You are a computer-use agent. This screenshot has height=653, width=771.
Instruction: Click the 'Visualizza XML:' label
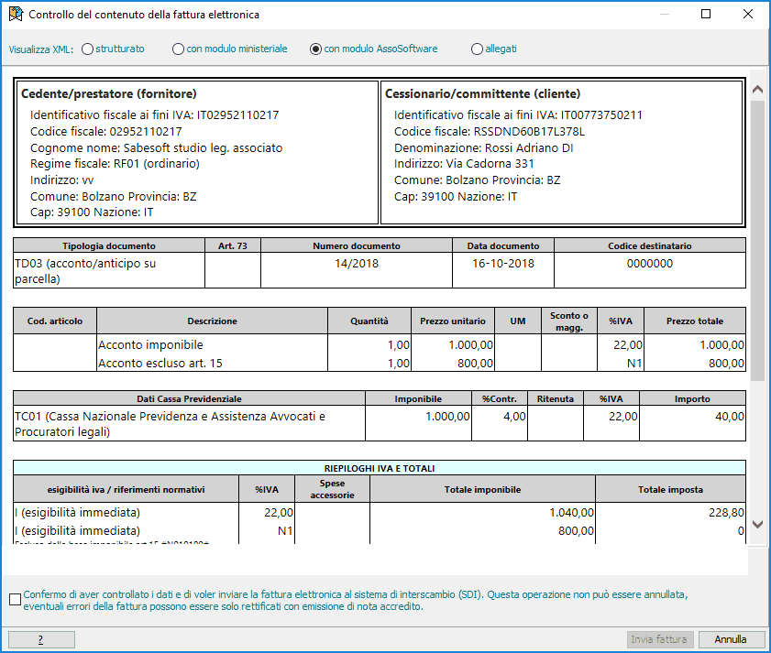click(41, 49)
